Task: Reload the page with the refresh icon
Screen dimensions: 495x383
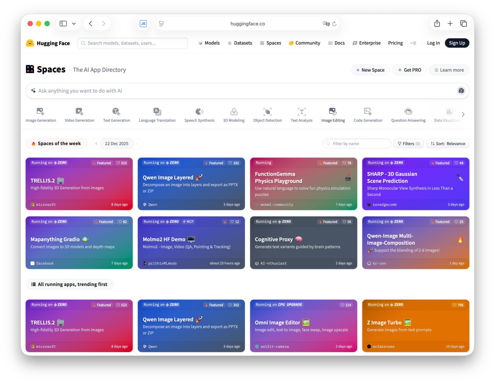Action: (x=334, y=24)
